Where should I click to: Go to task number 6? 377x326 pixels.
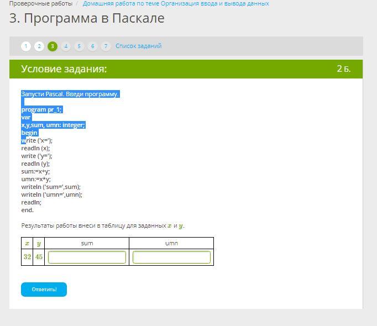click(92, 46)
